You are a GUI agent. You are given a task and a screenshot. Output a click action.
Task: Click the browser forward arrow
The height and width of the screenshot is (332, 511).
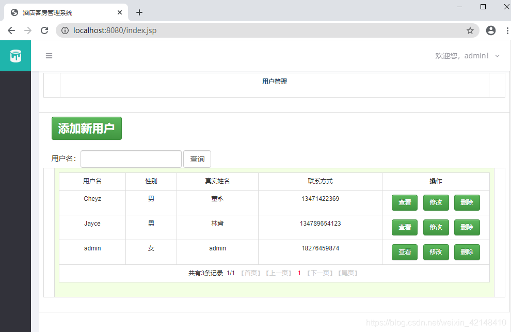[28, 30]
